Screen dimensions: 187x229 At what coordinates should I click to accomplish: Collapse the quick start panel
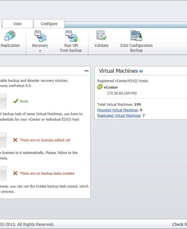pyautogui.click(x=86, y=71)
